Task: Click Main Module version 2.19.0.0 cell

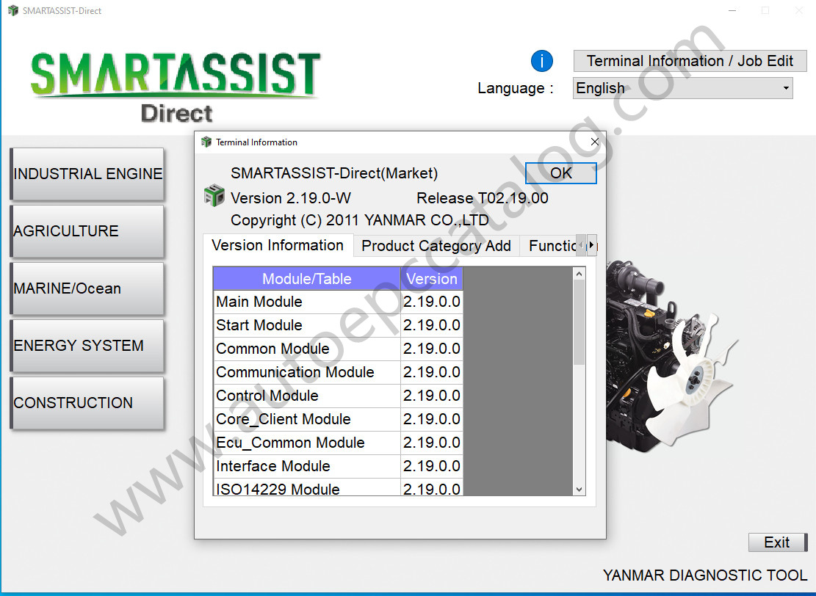Action: click(431, 302)
